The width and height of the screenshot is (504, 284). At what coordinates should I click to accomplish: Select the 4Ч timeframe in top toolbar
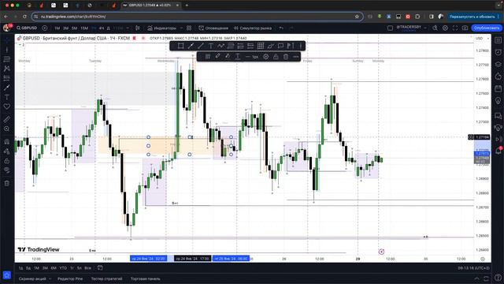tap(102, 28)
